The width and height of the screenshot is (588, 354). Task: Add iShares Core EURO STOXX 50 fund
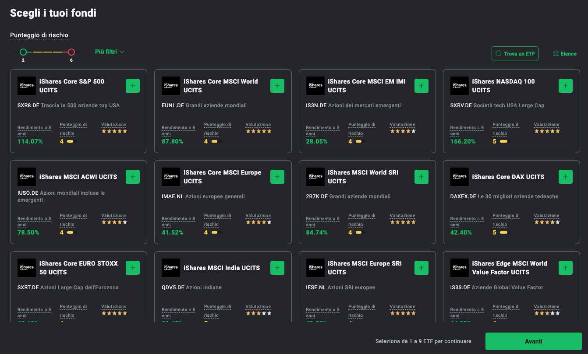pos(133,268)
